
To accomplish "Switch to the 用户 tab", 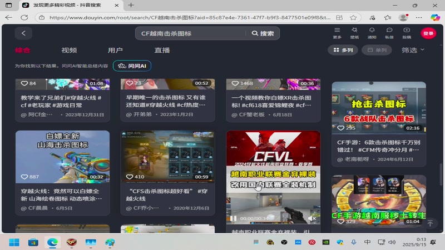I will [115, 50].
